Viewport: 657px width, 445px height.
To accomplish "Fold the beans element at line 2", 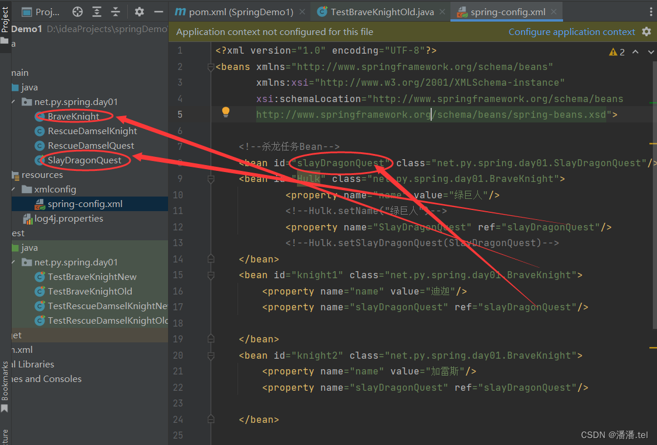I will 211,66.
